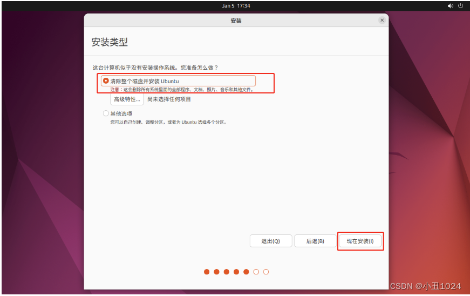Click the 安装 title bar text
The height and width of the screenshot is (296, 470).
[236, 21]
